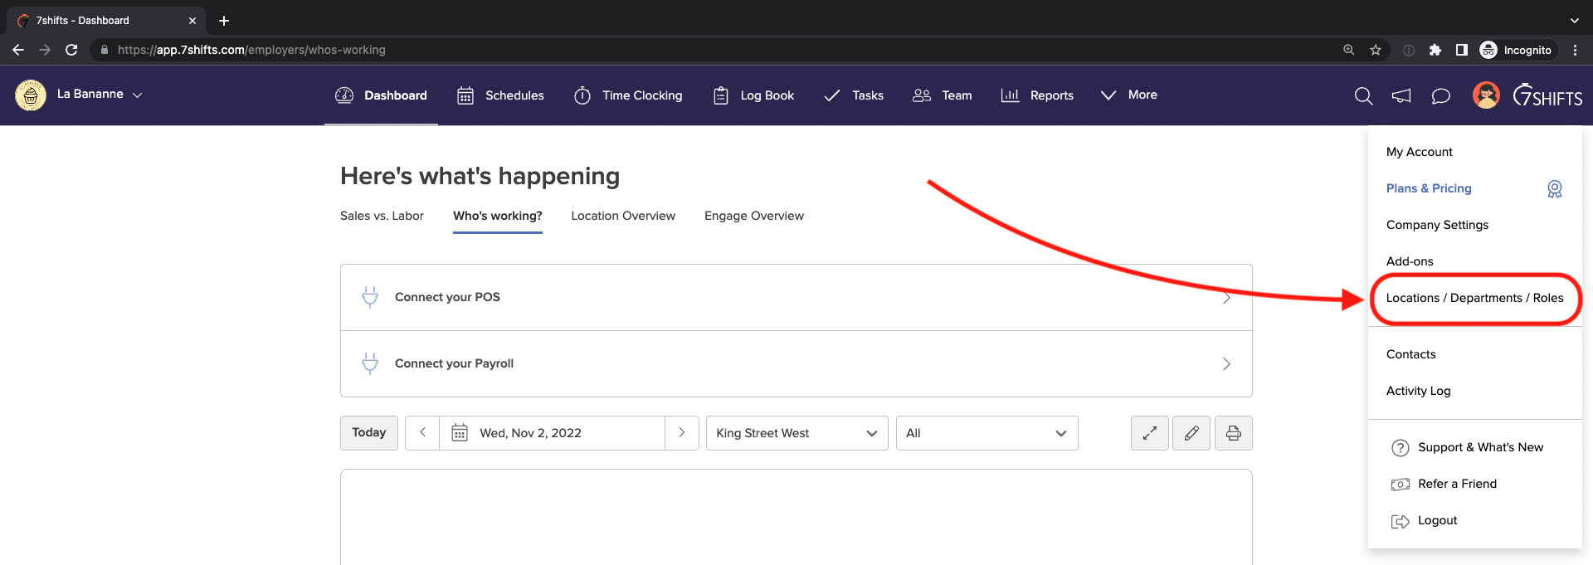Image resolution: width=1593 pixels, height=565 pixels.
Task: Open the King Street West location dropdown
Action: tap(796, 433)
